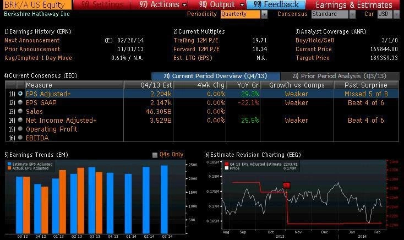Click the Trailing 12M P/E value 19.71
The width and height of the screenshot is (404, 240).
click(259, 40)
